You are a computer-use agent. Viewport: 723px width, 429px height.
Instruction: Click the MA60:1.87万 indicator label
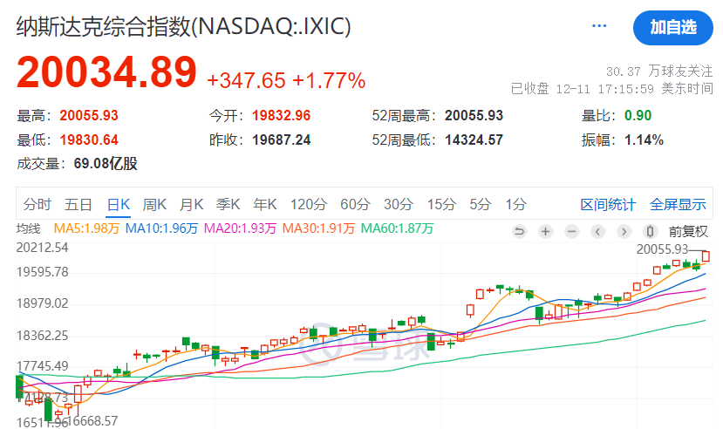click(397, 228)
